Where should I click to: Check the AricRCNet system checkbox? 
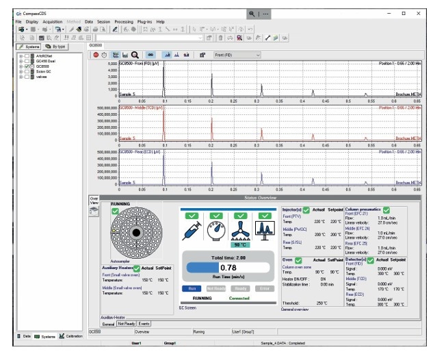27,56
